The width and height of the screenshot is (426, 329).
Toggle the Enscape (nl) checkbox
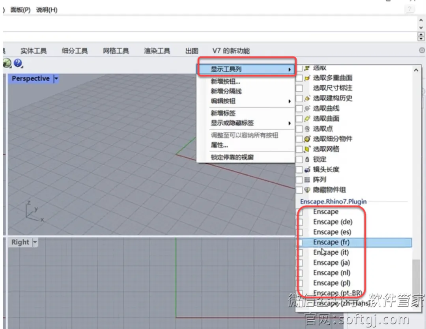coord(300,273)
